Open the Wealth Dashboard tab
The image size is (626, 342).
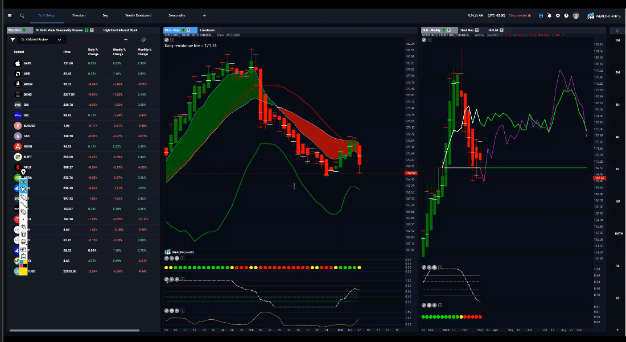pyautogui.click(x=138, y=15)
